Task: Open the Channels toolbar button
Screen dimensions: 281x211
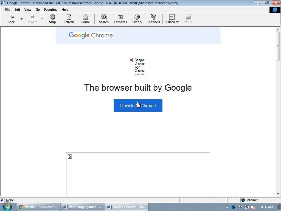Action: [153, 19]
